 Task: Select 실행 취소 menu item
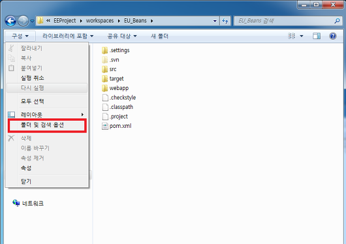47,78
